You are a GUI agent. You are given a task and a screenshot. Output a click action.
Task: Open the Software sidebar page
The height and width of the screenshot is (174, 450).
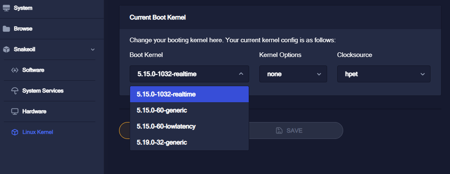point(33,70)
